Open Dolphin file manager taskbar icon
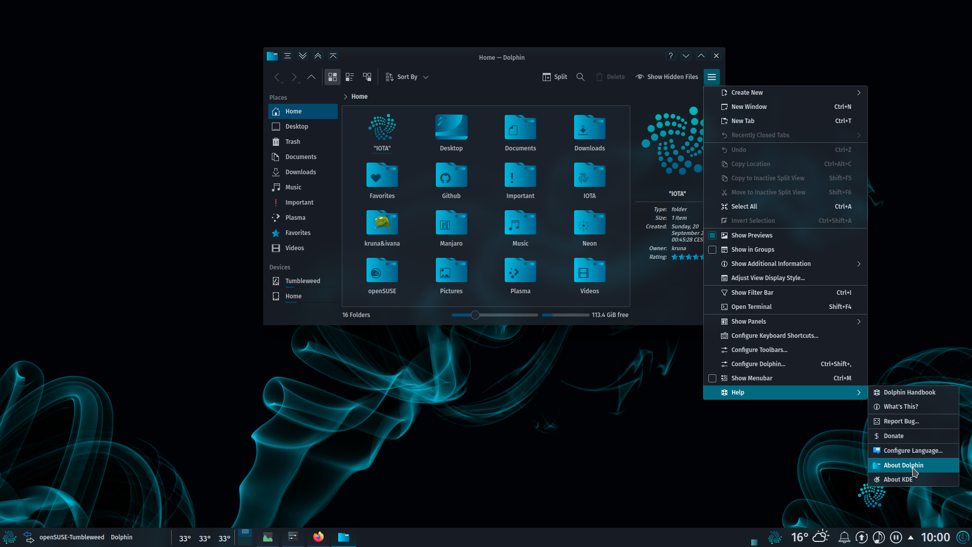This screenshot has width=972, height=547. (344, 537)
